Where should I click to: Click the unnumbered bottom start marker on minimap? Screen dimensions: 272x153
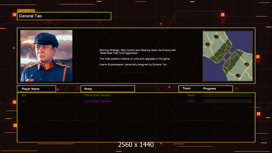click(x=238, y=75)
